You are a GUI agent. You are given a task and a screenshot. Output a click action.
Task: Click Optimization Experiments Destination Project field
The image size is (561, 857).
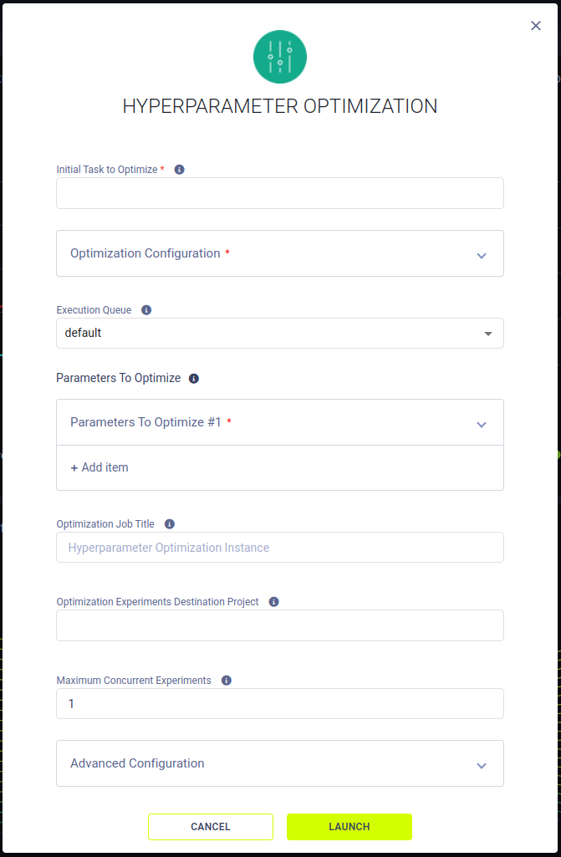[x=280, y=625]
